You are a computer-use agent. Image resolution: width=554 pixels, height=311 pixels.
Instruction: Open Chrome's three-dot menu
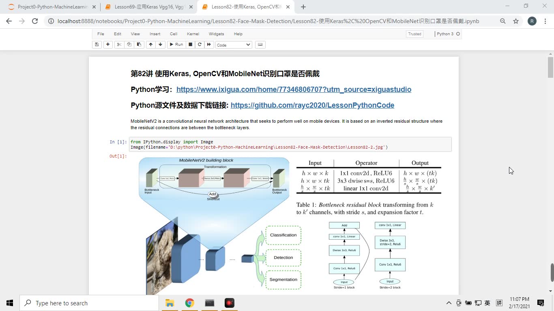pyautogui.click(x=545, y=21)
